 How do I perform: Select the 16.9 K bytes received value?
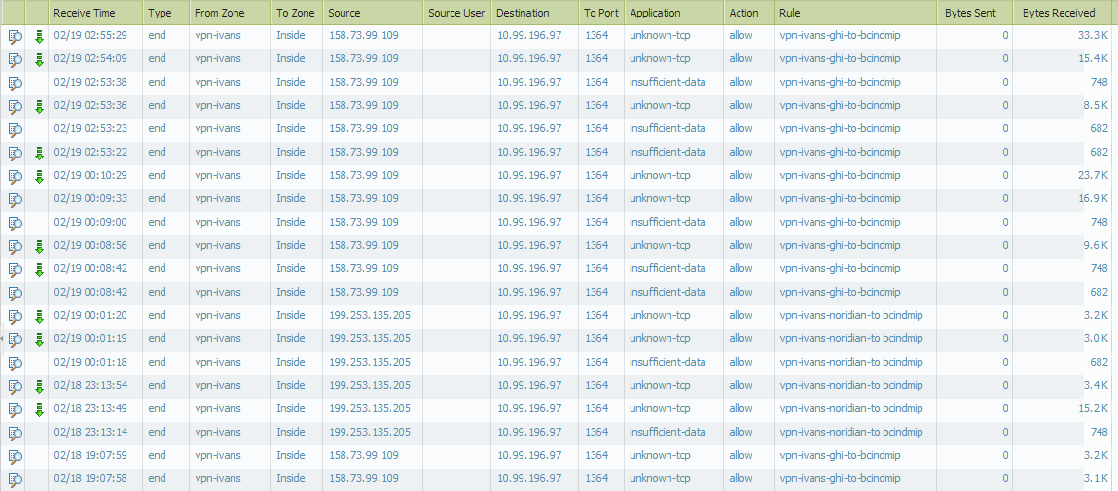(1093, 198)
